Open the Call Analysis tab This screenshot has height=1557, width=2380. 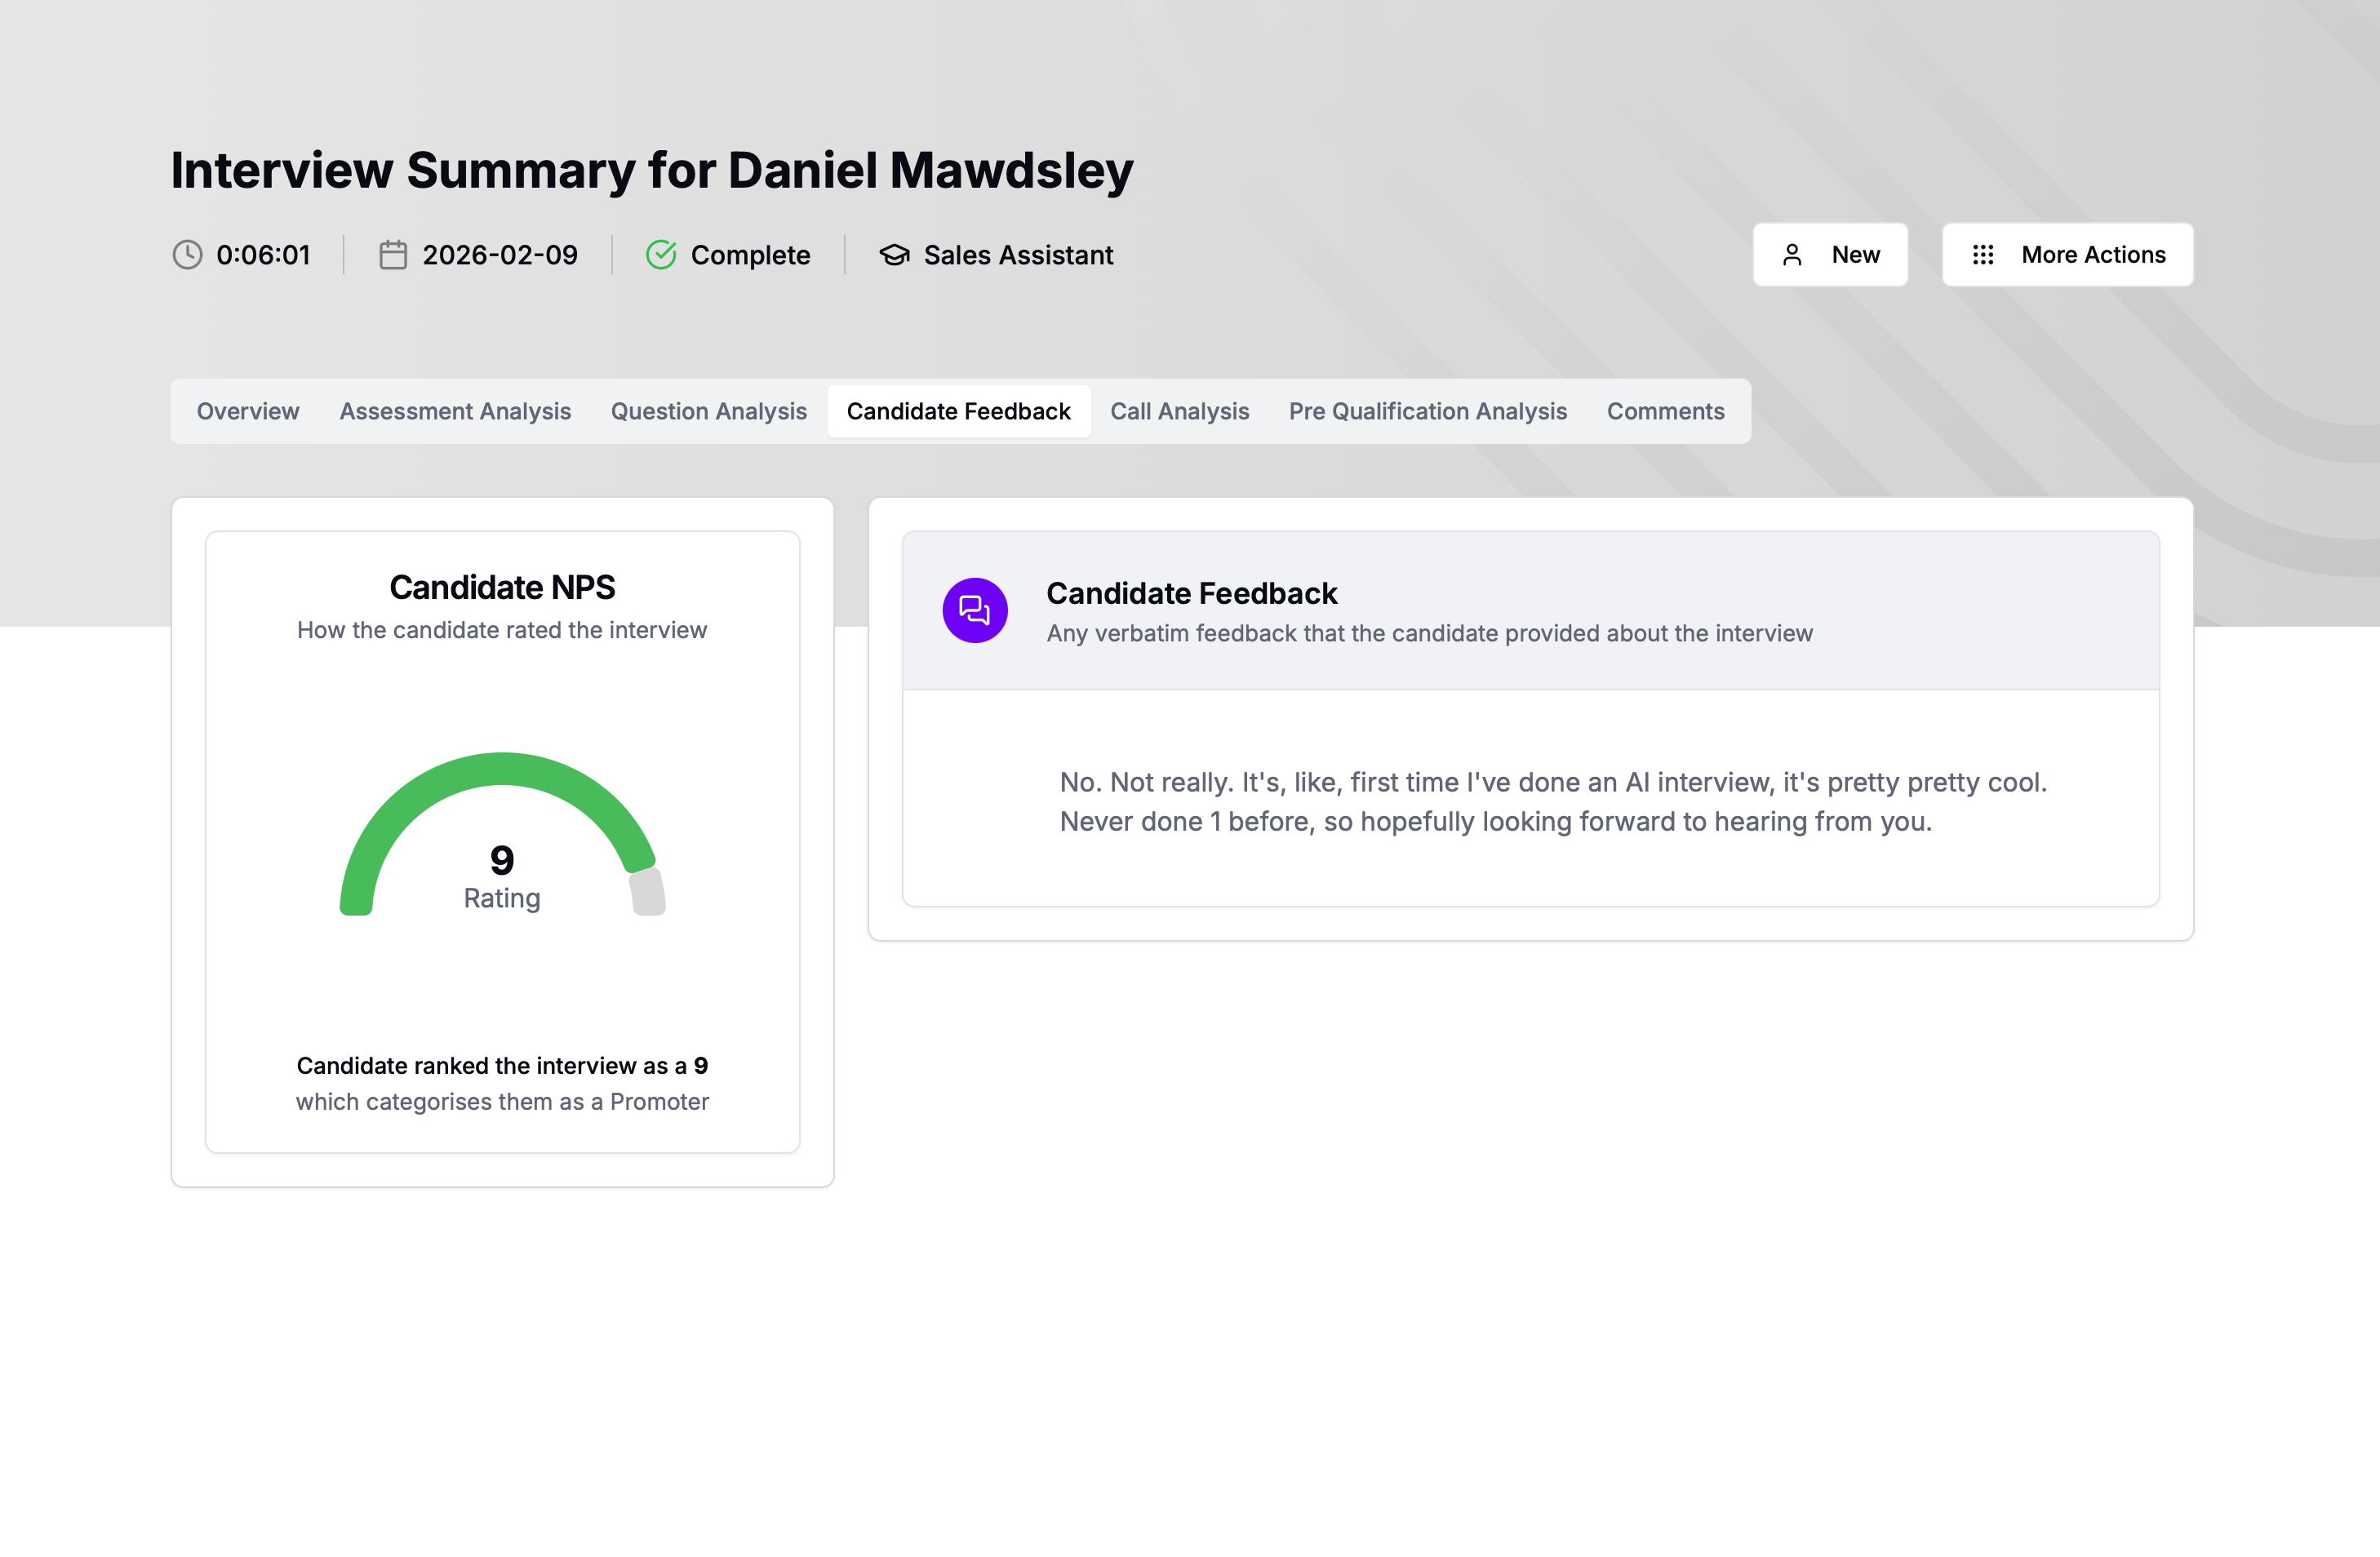pyautogui.click(x=1179, y=411)
